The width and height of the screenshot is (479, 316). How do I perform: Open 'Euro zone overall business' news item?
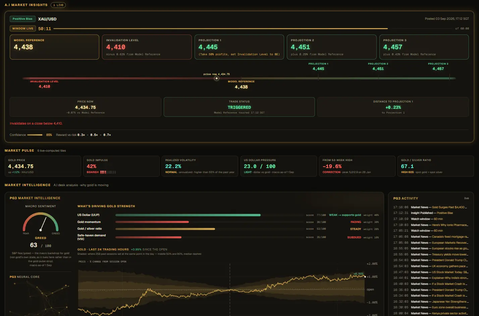point(431,307)
